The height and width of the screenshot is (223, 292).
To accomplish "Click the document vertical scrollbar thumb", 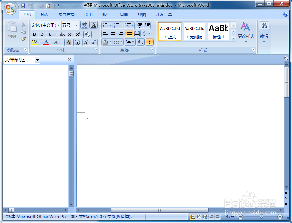I will (286, 82).
